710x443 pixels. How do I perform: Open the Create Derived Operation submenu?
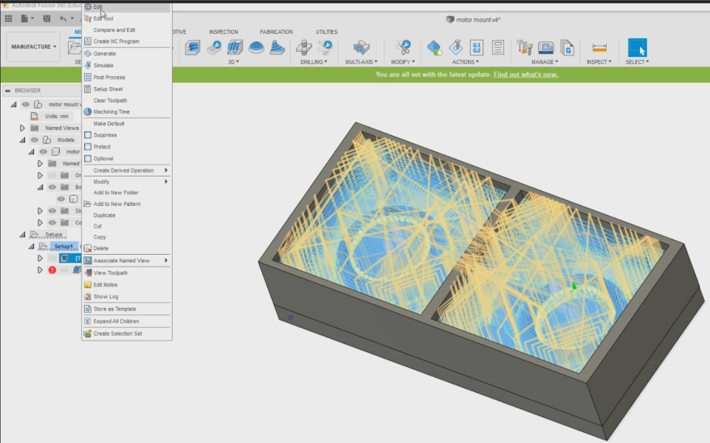tap(126, 171)
